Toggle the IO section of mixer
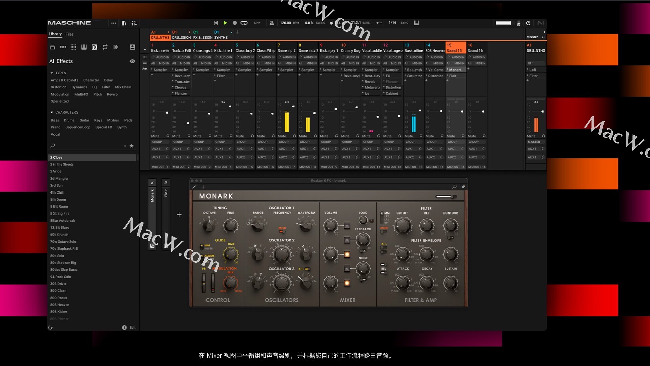The image size is (650, 366). pos(145,57)
